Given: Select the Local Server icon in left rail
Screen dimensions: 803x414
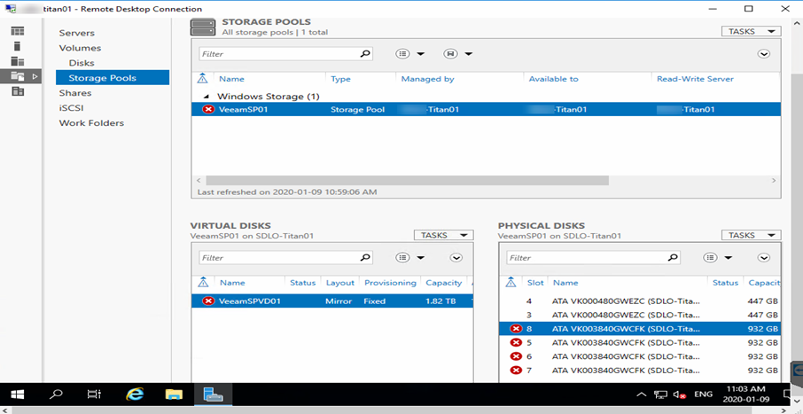Looking at the screenshot, I should pos(18,46).
